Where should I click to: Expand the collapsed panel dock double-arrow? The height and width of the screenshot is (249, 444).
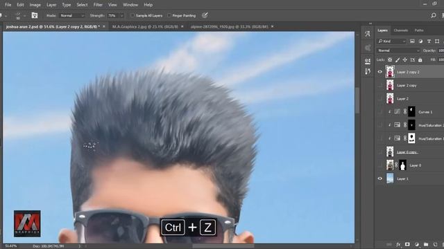370,24
